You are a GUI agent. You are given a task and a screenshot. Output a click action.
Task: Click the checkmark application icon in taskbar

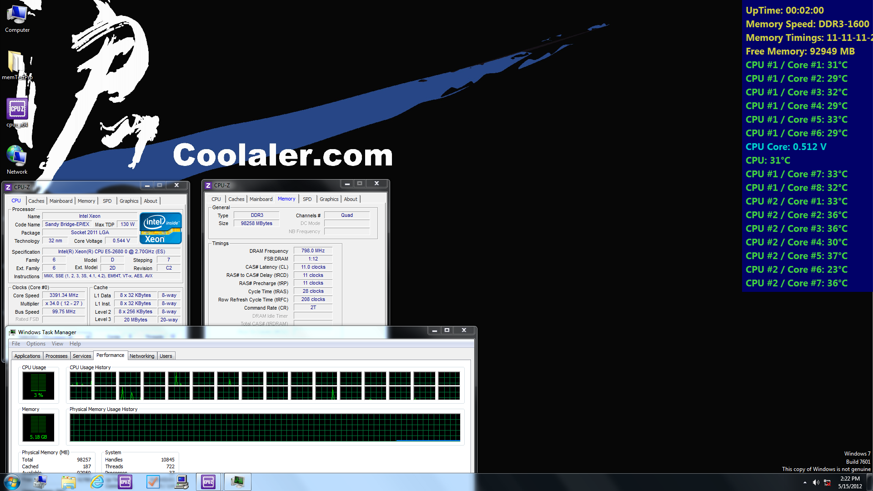point(153,482)
